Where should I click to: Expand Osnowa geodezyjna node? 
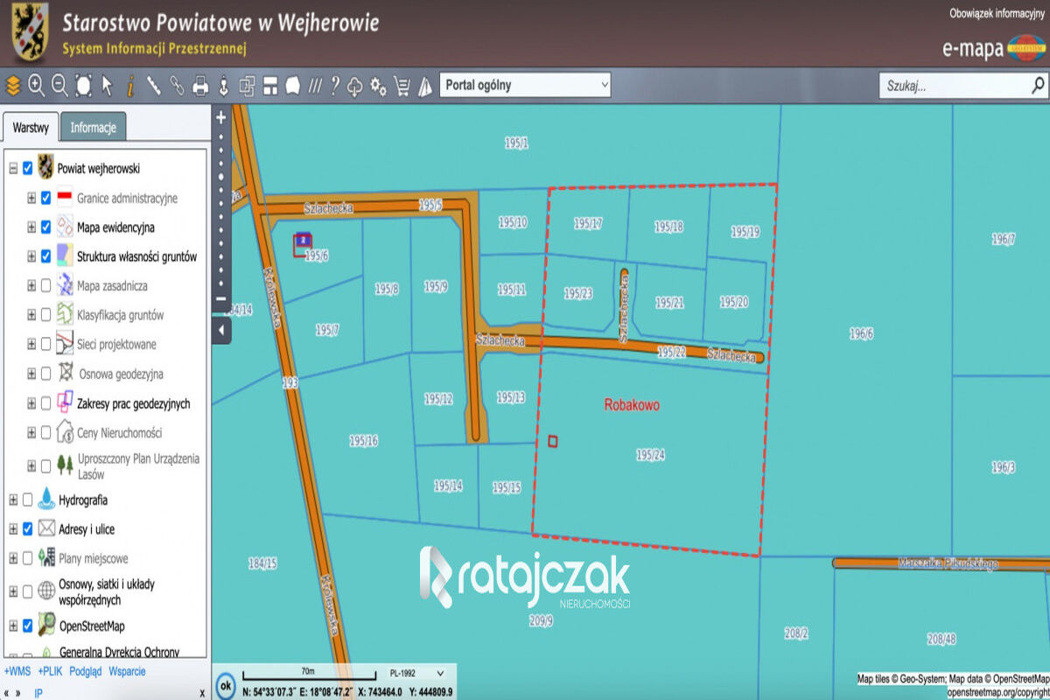tap(31, 374)
